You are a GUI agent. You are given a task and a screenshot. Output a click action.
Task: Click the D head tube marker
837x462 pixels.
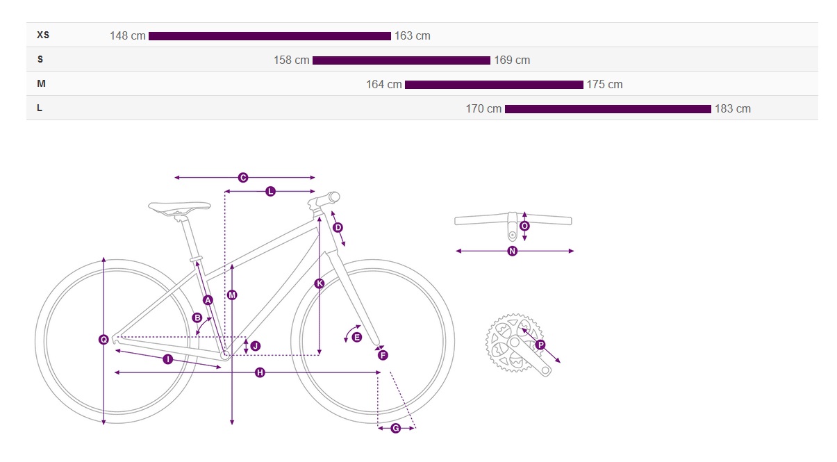338,227
